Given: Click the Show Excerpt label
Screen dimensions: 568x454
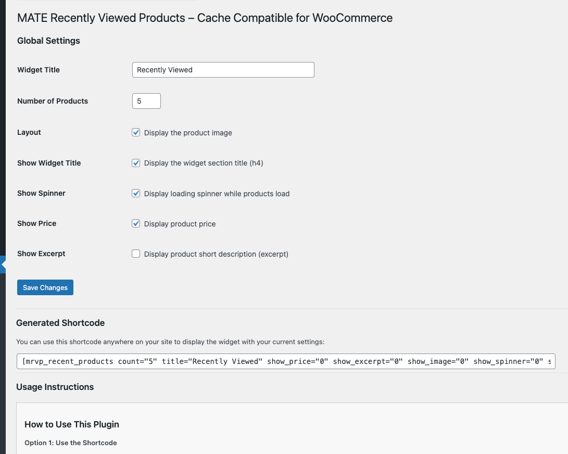Looking at the screenshot, I should tap(41, 254).
